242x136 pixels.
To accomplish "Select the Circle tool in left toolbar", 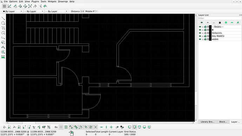I will tap(3, 23).
